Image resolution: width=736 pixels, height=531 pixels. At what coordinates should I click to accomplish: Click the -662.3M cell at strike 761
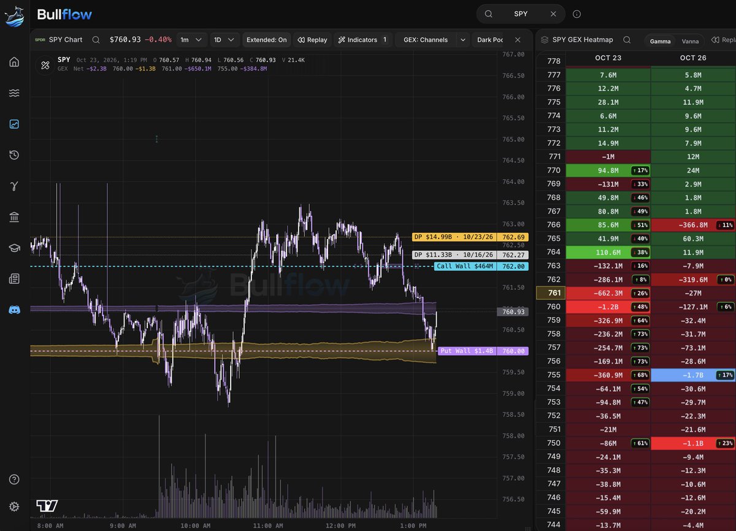(x=608, y=293)
